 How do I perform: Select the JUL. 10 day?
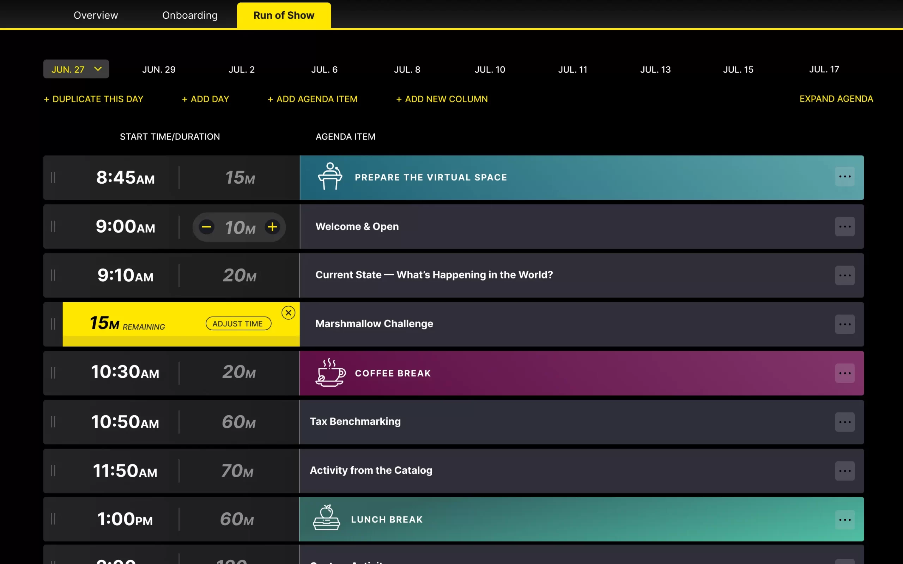(x=490, y=69)
